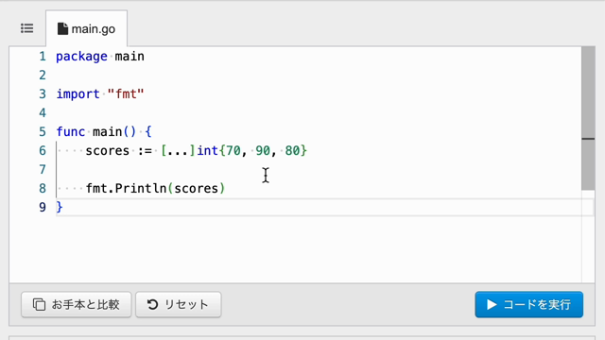The image size is (605, 340).
Task: Click the number 70 in the array
Action: tap(233, 151)
